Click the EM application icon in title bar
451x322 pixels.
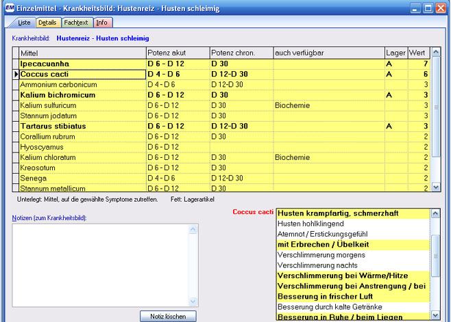point(8,8)
